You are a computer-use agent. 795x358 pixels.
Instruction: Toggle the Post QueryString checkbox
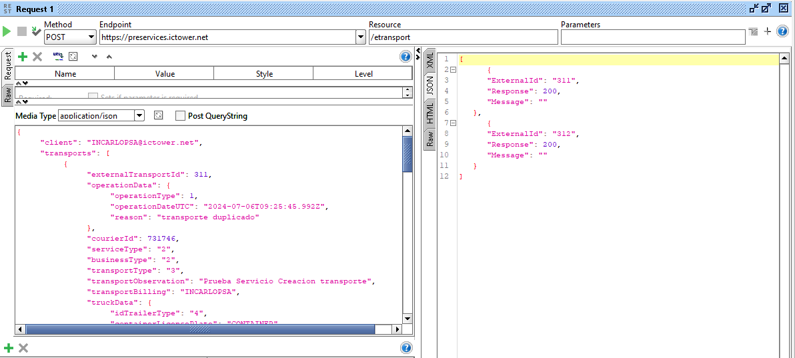(180, 115)
